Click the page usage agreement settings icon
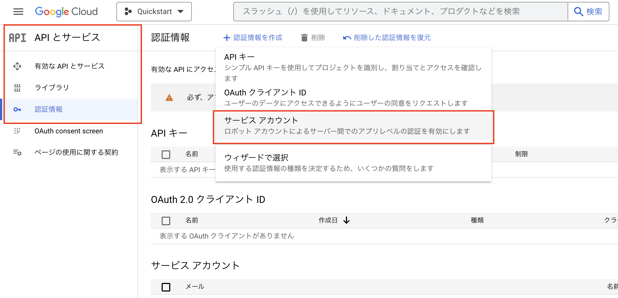 18,153
